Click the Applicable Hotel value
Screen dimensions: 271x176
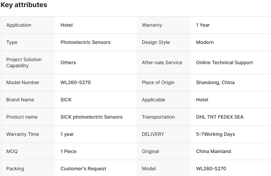(202, 100)
